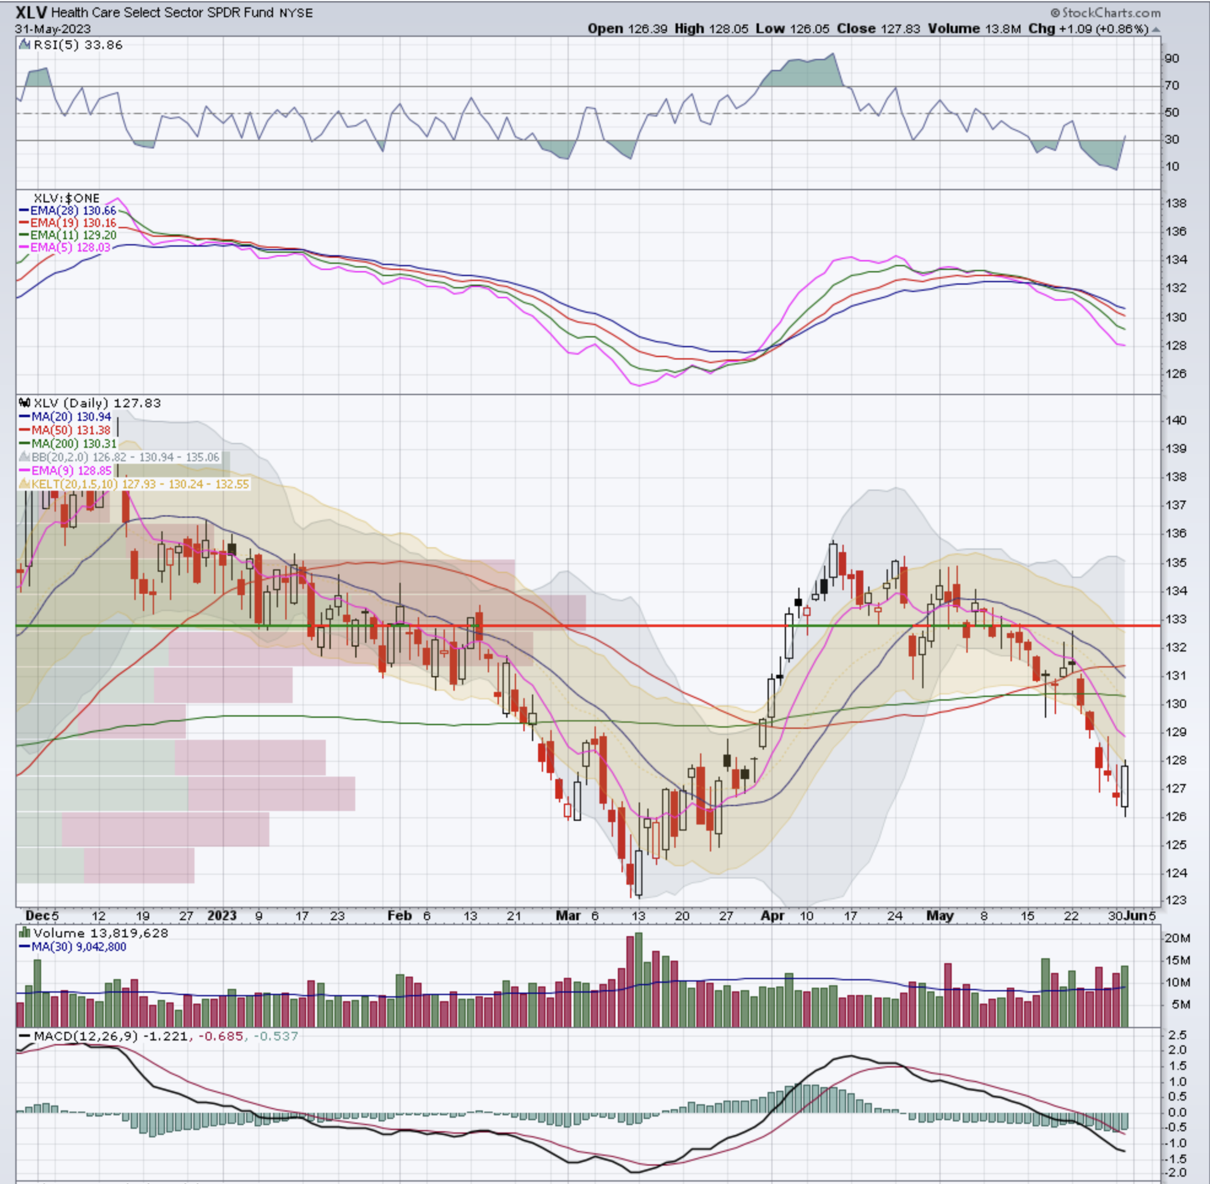The height and width of the screenshot is (1184, 1210).
Task: Click the last white candlestick for May 31
Action: 1125,786
